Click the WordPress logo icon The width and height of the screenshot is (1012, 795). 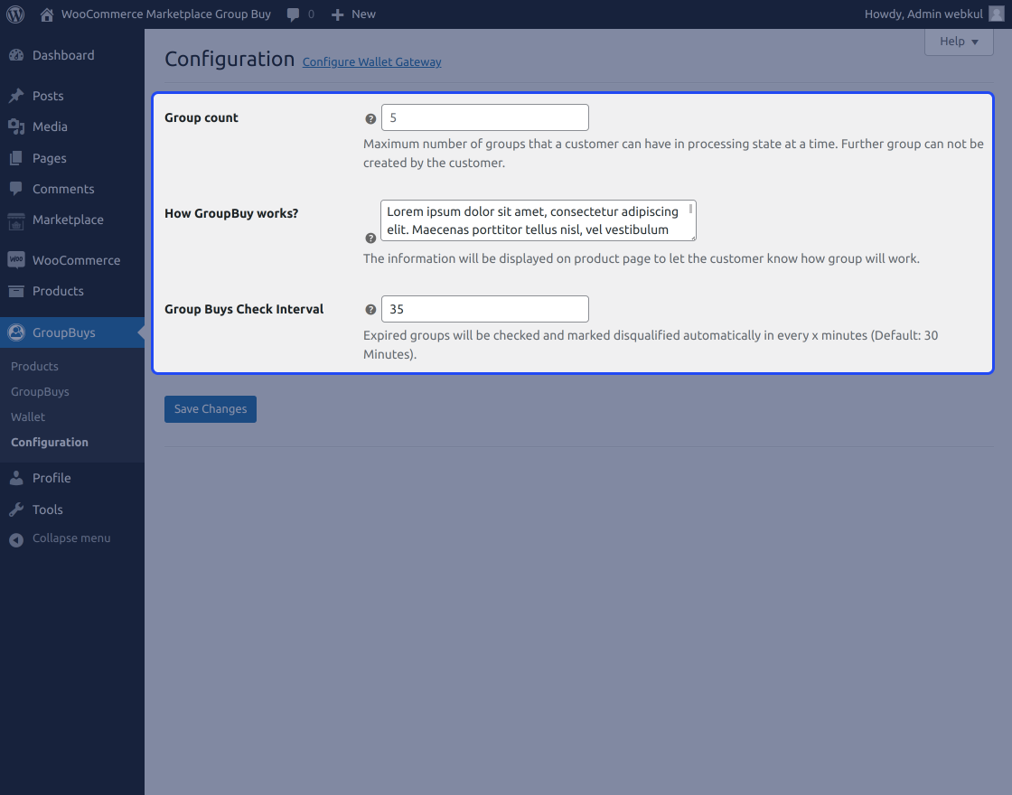click(x=15, y=14)
